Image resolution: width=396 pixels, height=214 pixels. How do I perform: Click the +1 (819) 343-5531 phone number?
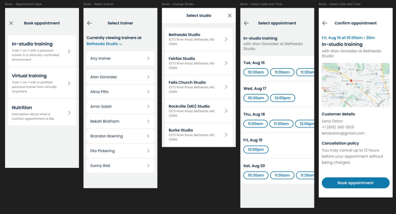(x=338, y=127)
